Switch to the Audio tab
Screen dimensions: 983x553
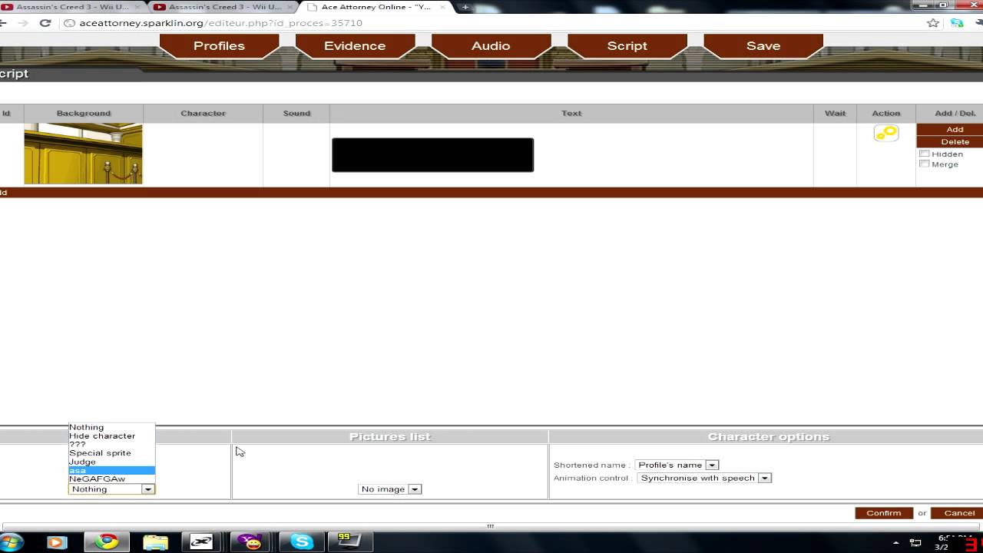[491, 46]
